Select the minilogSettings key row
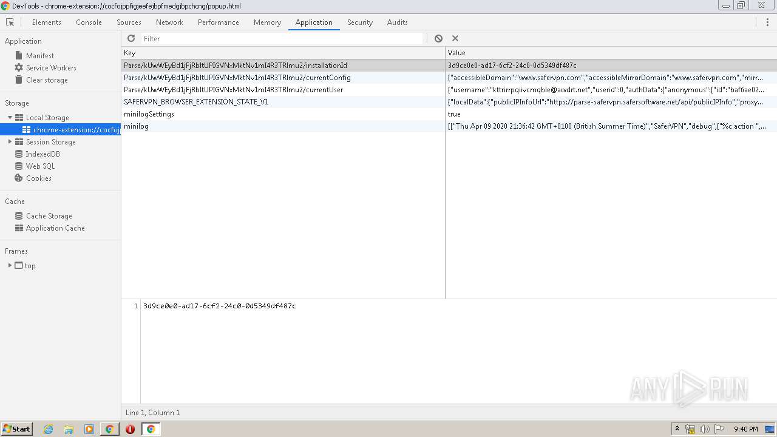The width and height of the screenshot is (777, 437). 283,113
